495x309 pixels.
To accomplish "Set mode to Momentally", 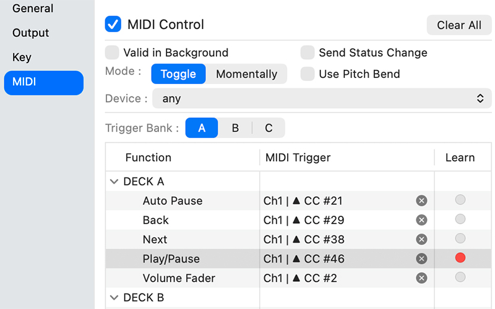I will tap(246, 74).
